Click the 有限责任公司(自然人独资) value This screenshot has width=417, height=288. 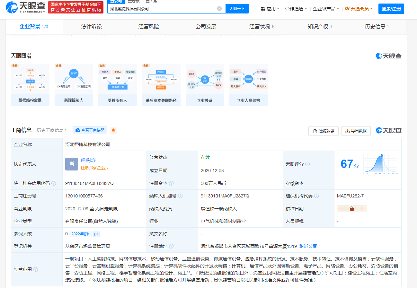point(92,221)
